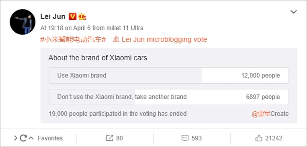Open the post options chevron menu
The height and width of the screenshot is (147, 307).
point(293,12)
